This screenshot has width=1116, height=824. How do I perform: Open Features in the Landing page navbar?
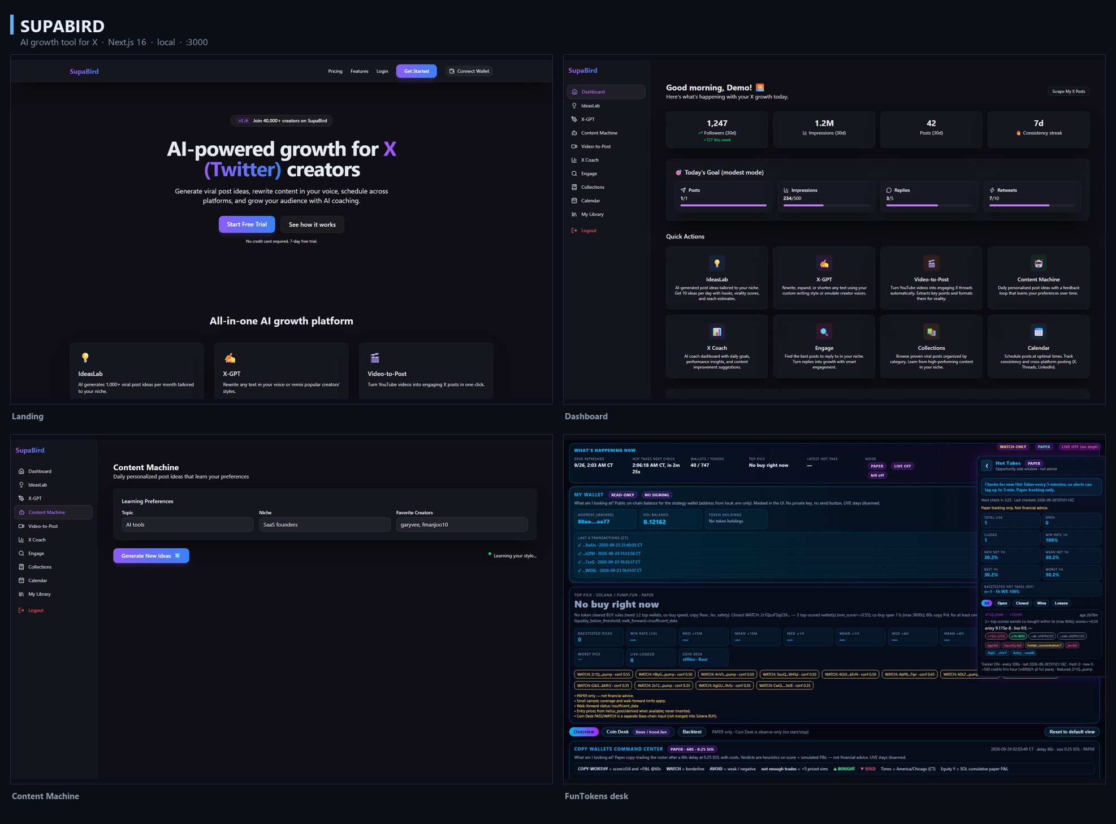(360, 71)
